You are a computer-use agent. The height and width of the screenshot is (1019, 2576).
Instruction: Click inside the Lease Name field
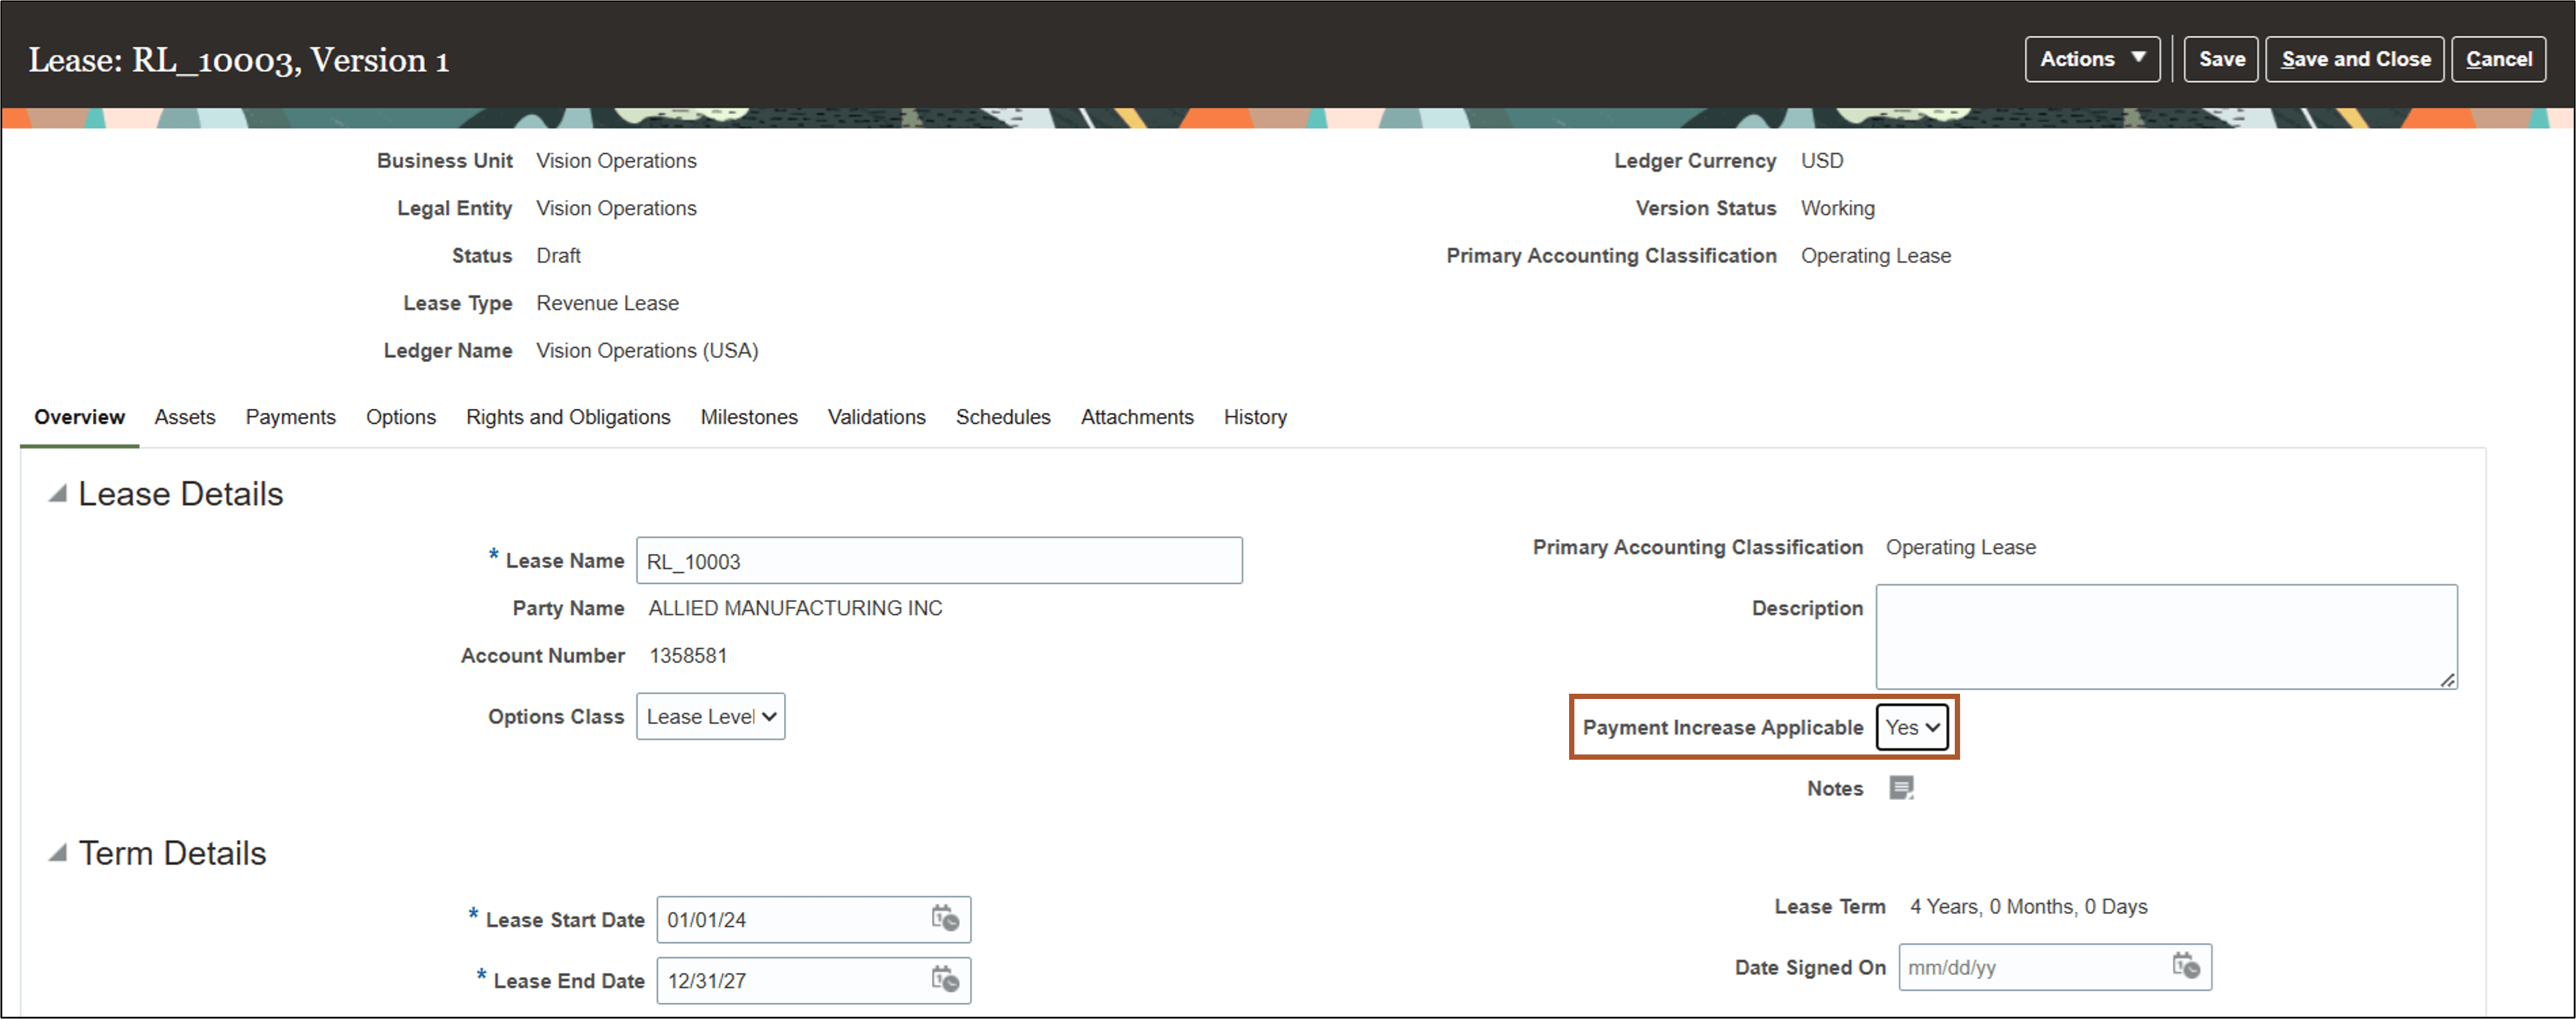click(x=938, y=561)
